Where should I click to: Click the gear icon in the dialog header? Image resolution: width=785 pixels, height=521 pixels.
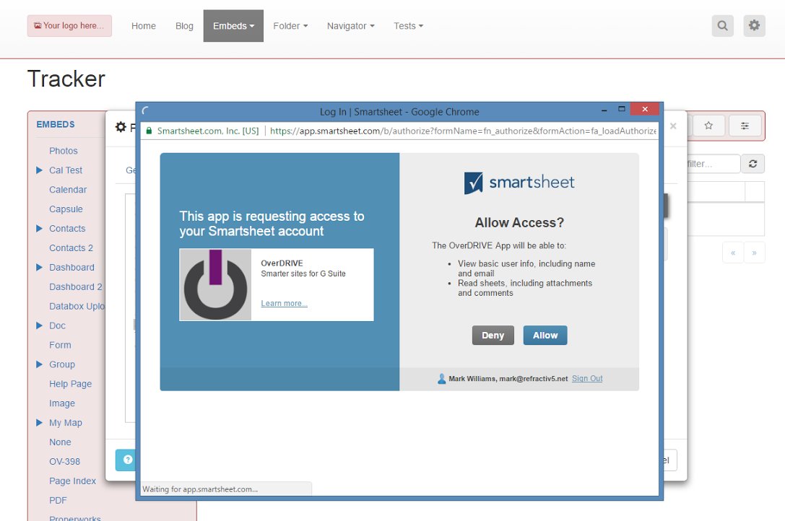pyautogui.click(x=121, y=127)
